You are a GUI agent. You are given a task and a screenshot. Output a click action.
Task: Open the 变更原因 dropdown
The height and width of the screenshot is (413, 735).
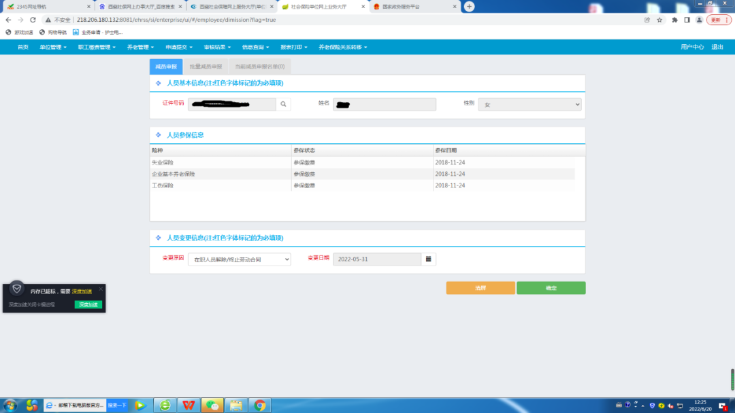[x=239, y=259]
